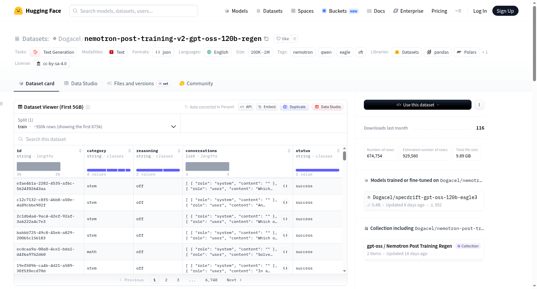Click the qwen tag

click(326, 52)
